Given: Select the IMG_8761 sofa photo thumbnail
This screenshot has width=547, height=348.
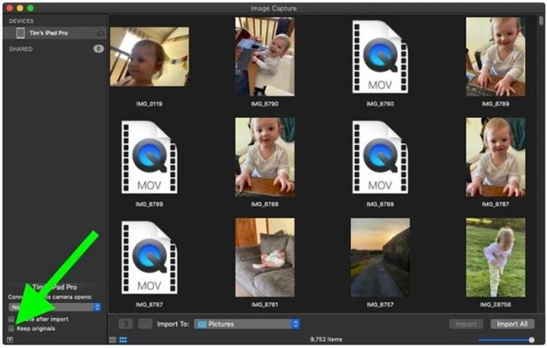Looking at the screenshot, I should pos(264,257).
